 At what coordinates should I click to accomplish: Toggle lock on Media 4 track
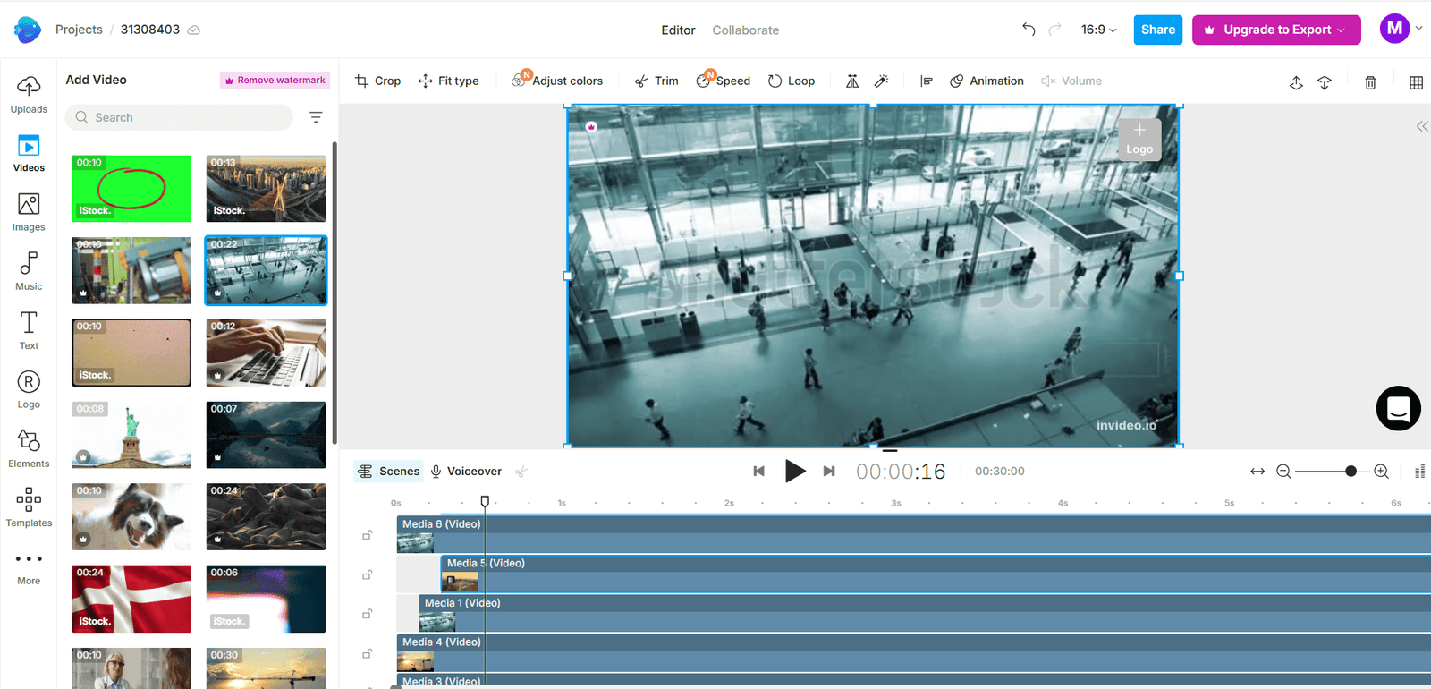[367, 653]
